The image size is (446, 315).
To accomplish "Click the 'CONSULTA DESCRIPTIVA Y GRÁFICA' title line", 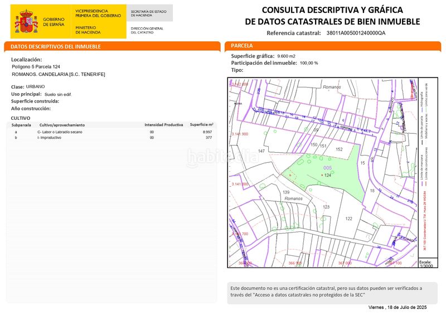I will 332,10.
